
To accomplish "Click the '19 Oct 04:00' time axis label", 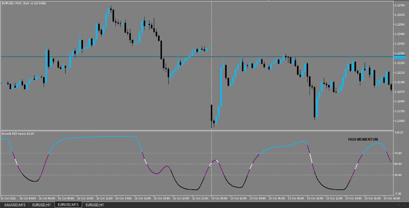I will (258, 198).
